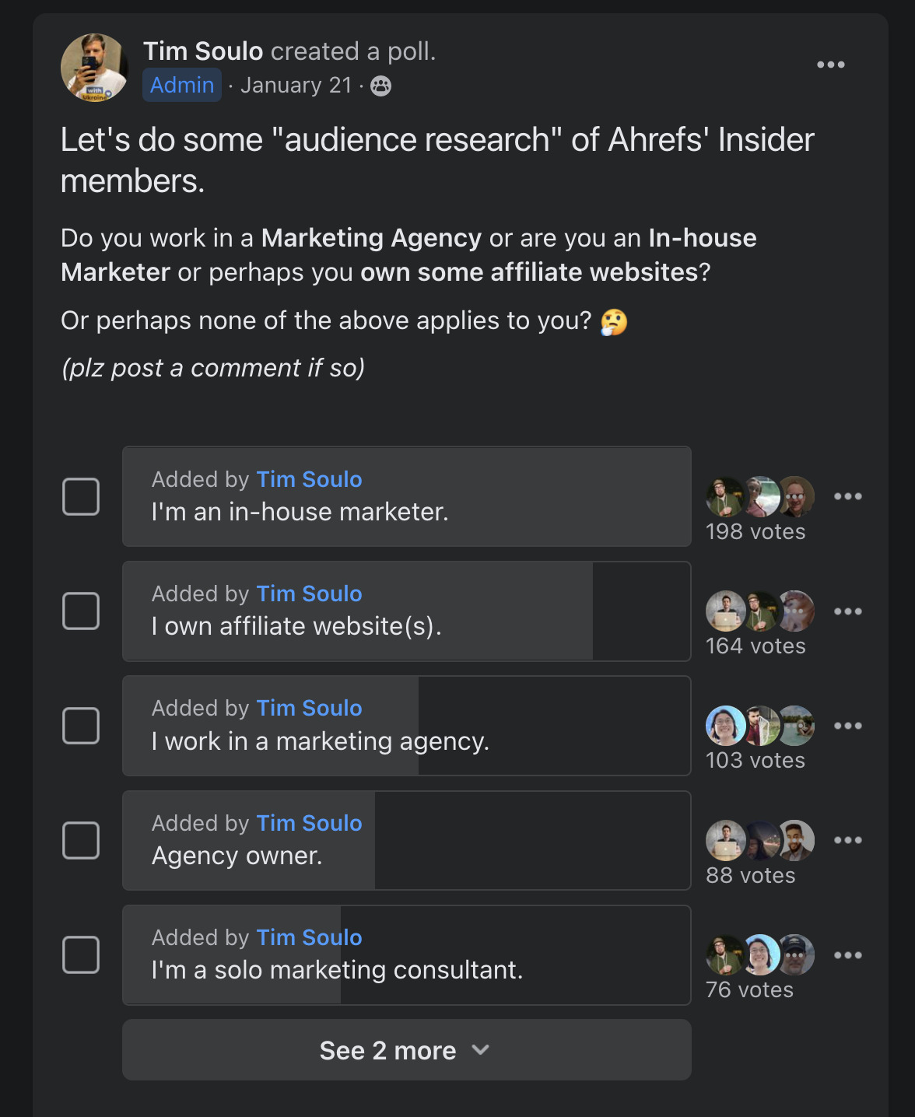The height and width of the screenshot is (1117, 915).
Task: Check the "I own affiliate website(s)" option
Action: pos(81,611)
